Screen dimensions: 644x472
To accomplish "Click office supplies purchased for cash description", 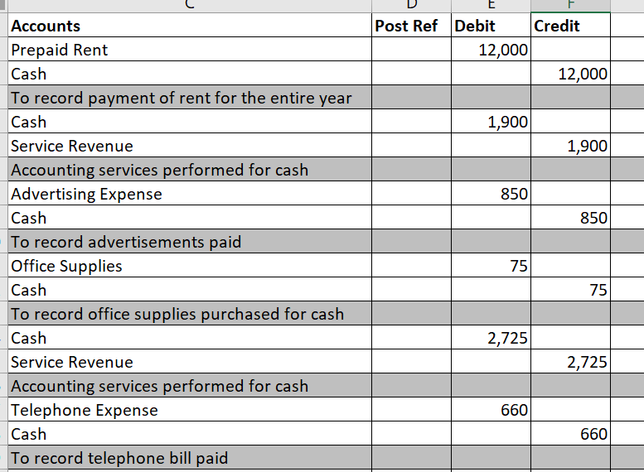I will (190, 314).
